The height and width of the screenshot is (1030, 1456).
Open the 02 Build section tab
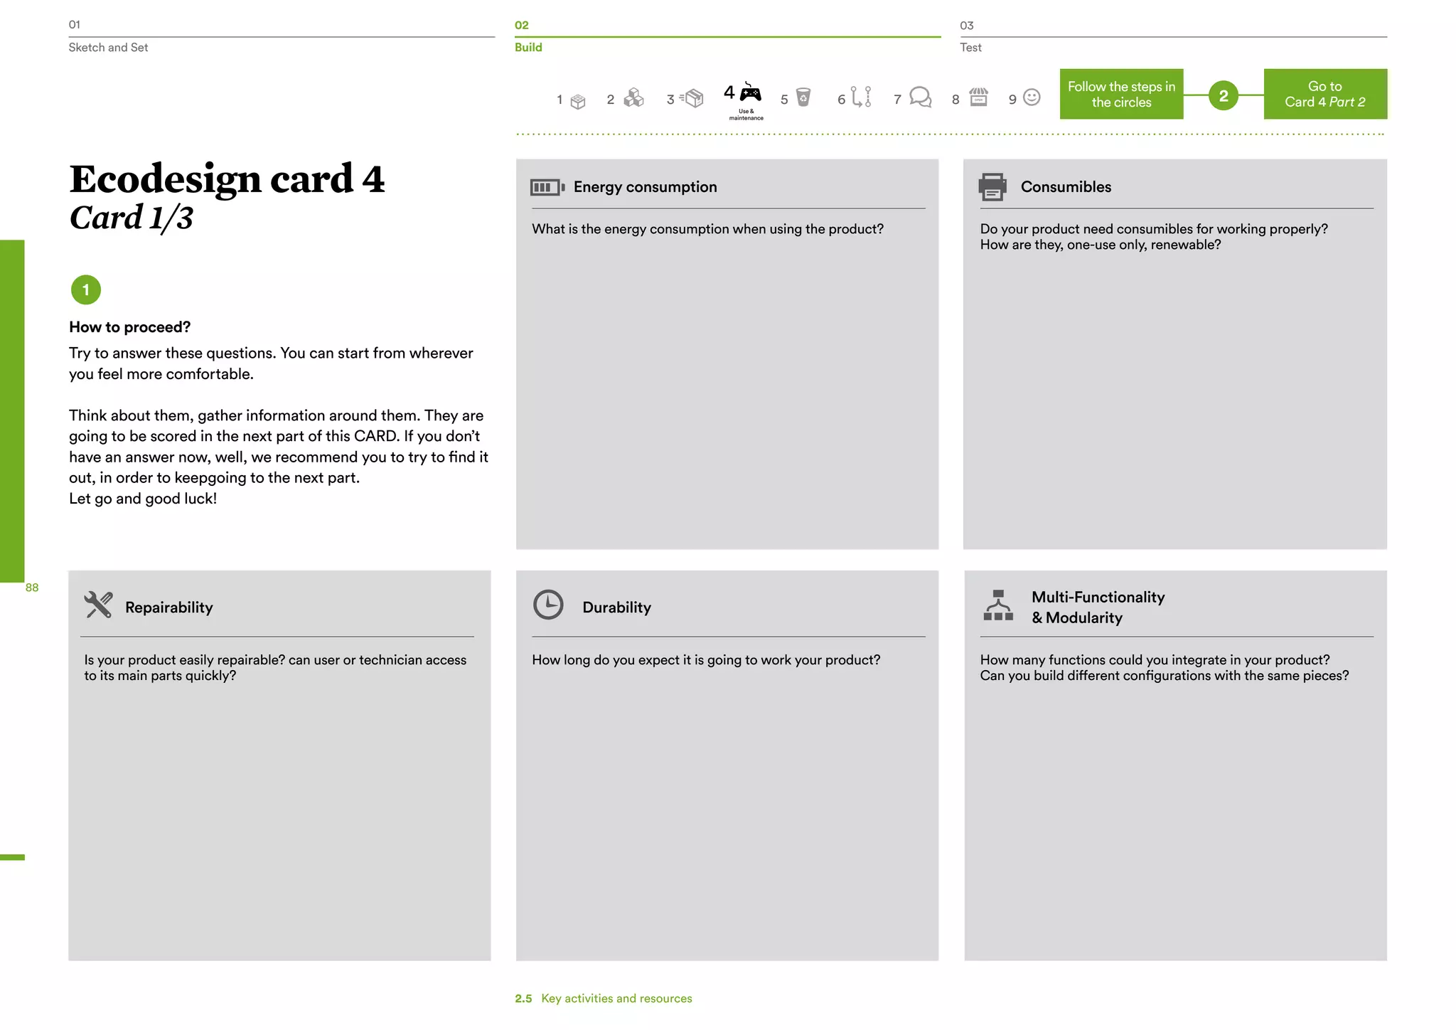(x=727, y=36)
